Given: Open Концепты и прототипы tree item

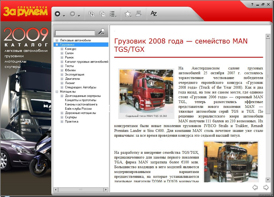Looking at the screenshot, I should pyautogui.click(x=81, y=100).
